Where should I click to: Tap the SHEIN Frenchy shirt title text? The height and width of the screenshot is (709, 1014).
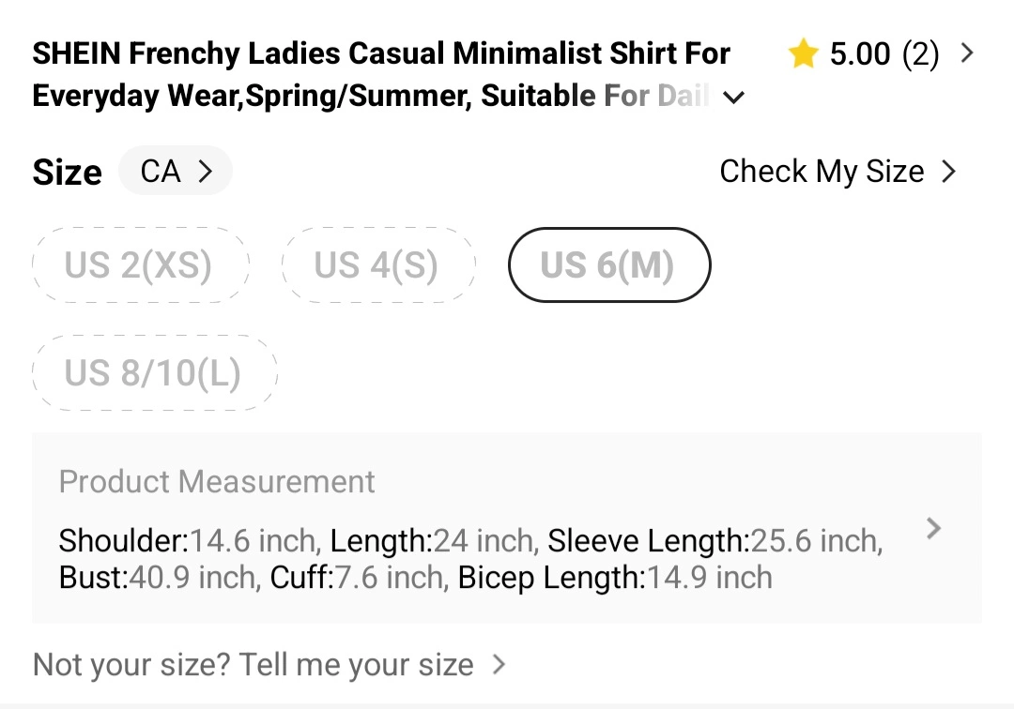(381, 74)
